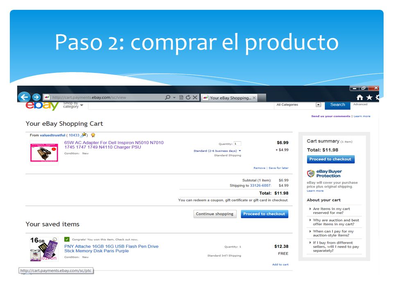This screenshot has height=295, width=393.
Task: Click the eBay search text box
Action: [x=181, y=105]
